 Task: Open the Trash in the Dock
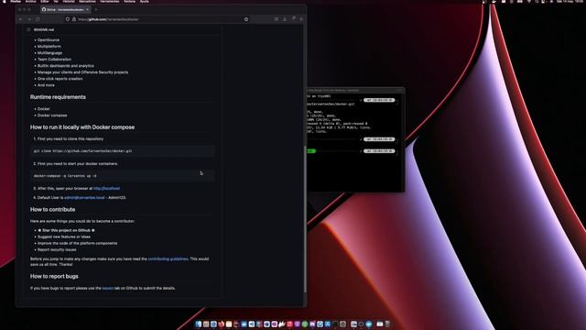[x=387, y=324]
